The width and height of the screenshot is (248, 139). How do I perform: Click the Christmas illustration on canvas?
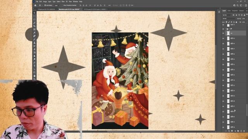click(120, 81)
